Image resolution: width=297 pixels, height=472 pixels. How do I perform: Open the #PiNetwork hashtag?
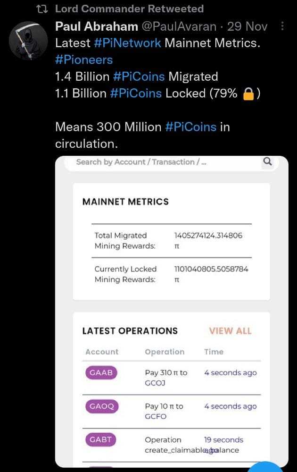coord(127,43)
